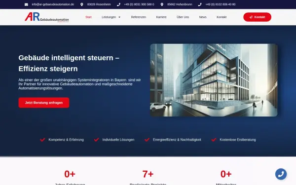Click the checkmark next to Kompetenz & Erfahrung

click(x=42, y=140)
